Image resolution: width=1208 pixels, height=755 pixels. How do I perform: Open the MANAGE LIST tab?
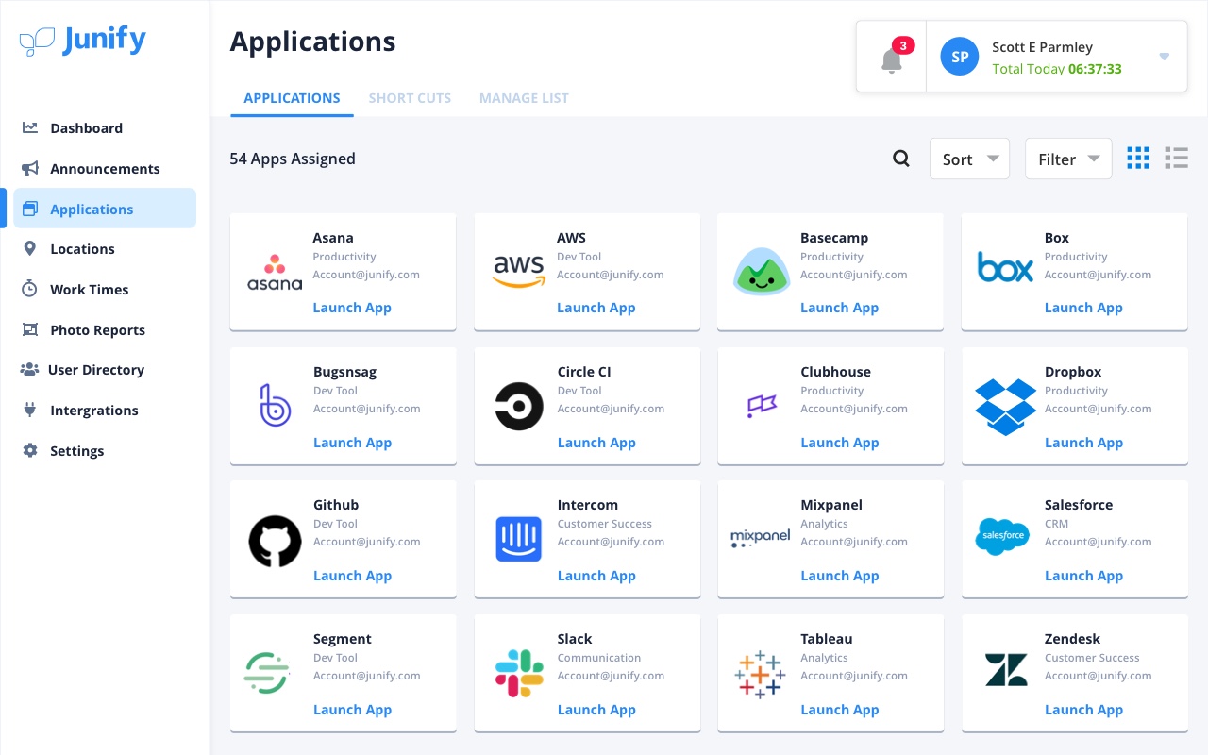(x=524, y=98)
